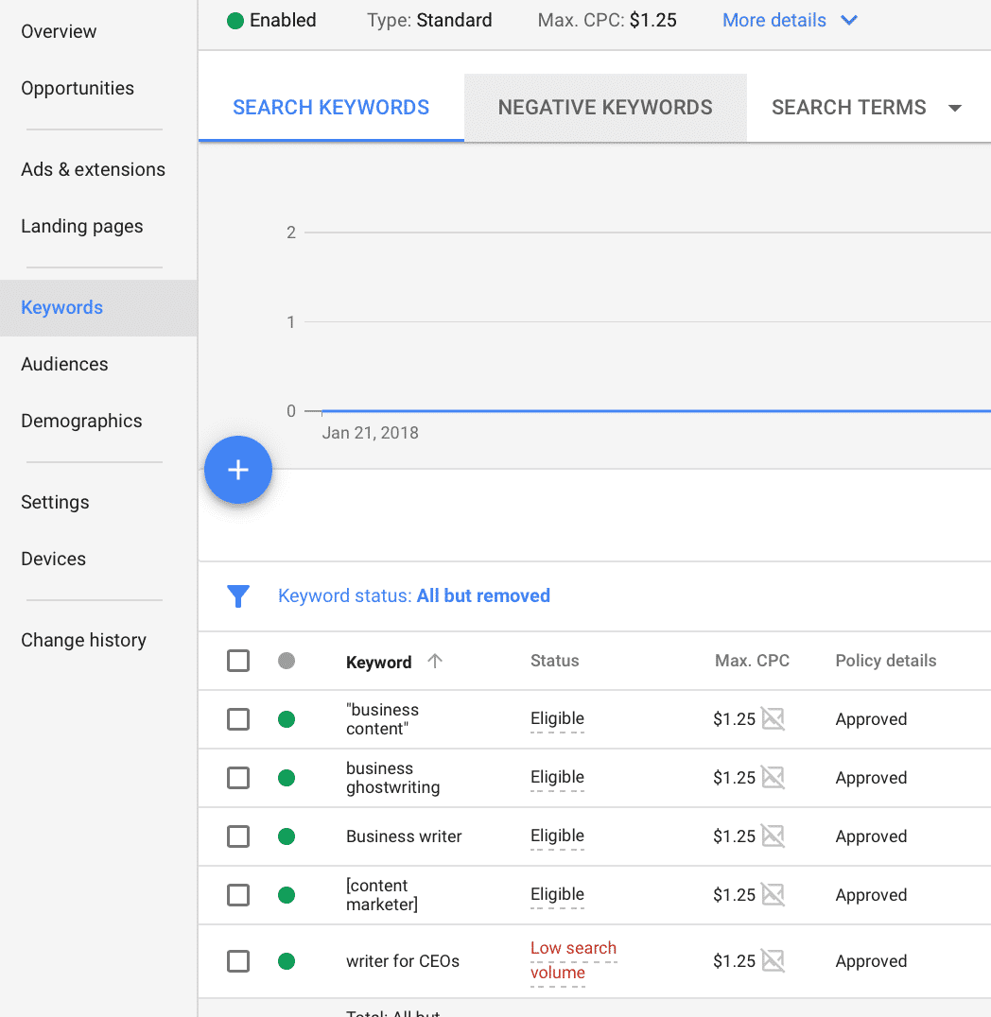Viewport: 991px width, 1017px height.
Task: Open Audiences in the sidebar
Action: (64, 364)
